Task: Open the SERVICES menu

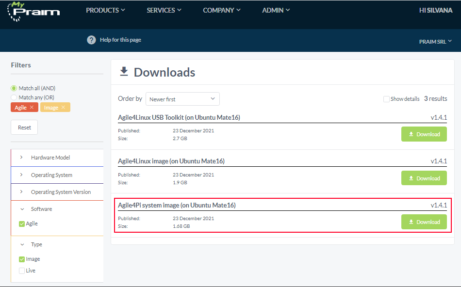Action: click(164, 10)
